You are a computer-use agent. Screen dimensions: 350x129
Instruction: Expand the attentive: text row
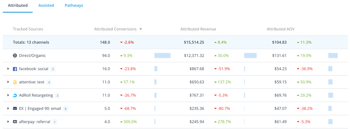[8, 82]
